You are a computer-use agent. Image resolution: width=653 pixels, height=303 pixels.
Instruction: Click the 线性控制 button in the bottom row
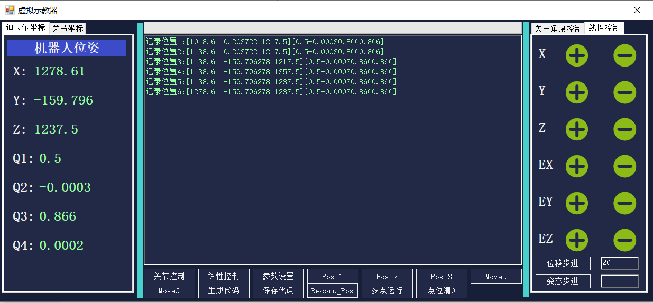(224, 276)
